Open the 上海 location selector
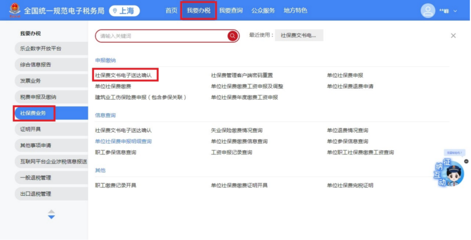The width and height of the screenshot is (471, 240). point(124,11)
